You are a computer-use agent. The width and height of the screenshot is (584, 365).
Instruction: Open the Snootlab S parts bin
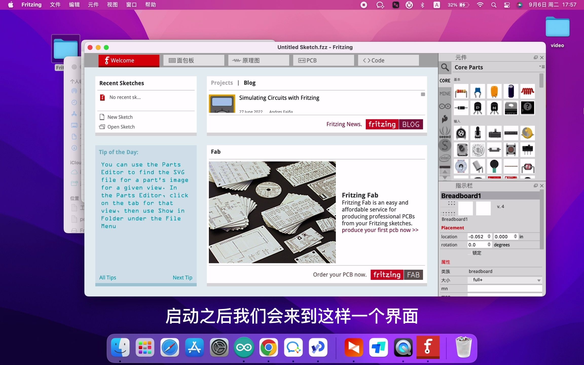point(445,145)
